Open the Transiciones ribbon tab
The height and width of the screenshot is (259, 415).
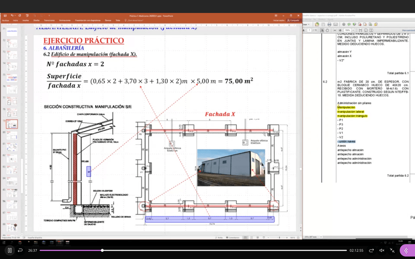[x=49, y=21]
